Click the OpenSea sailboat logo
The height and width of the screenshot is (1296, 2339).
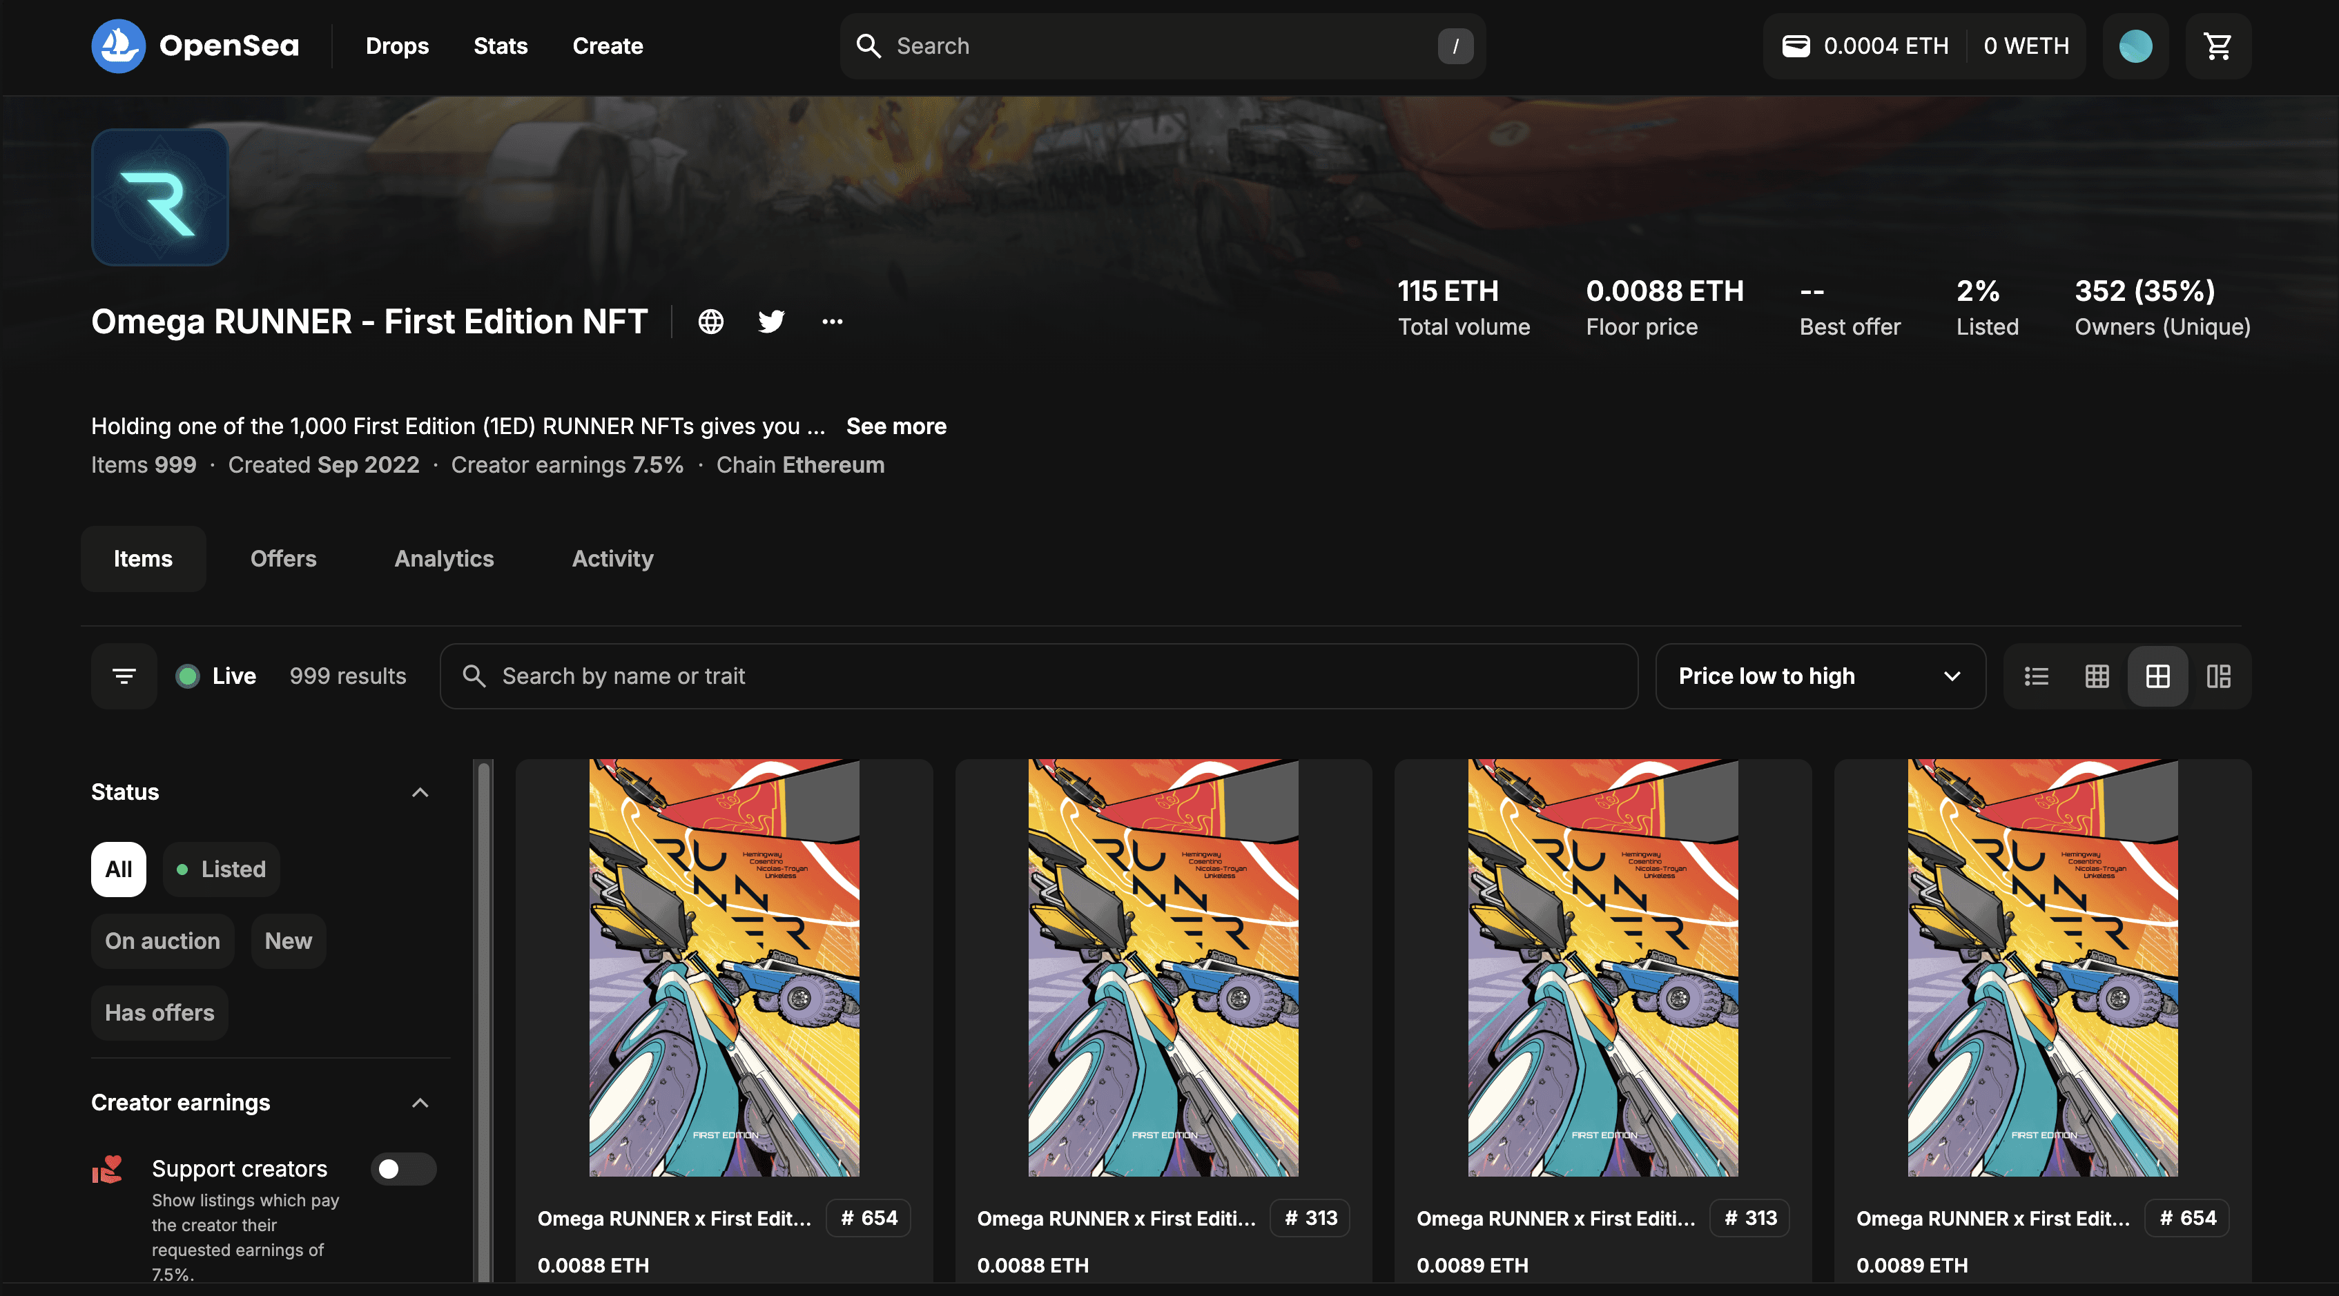pyautogui.click(x=118, y=46)
